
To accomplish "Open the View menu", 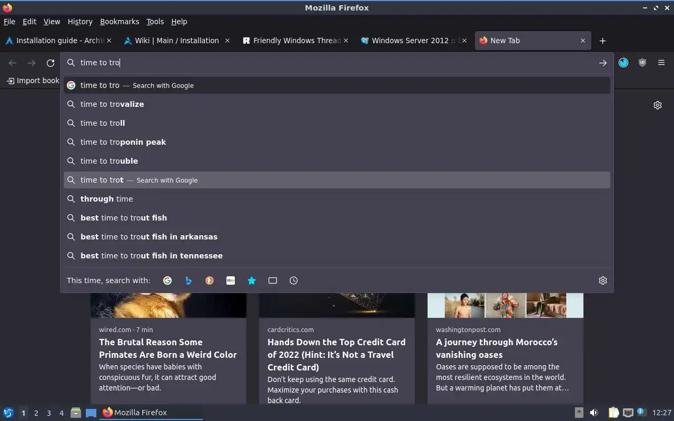I will pos(52,22).
